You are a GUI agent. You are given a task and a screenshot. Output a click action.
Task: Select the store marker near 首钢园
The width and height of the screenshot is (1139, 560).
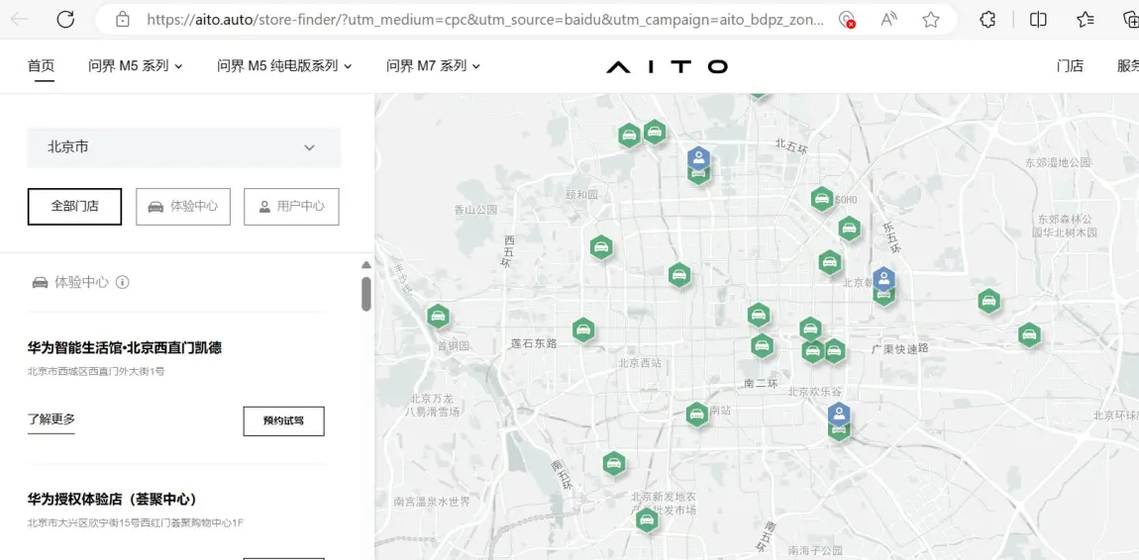[438, 317]
